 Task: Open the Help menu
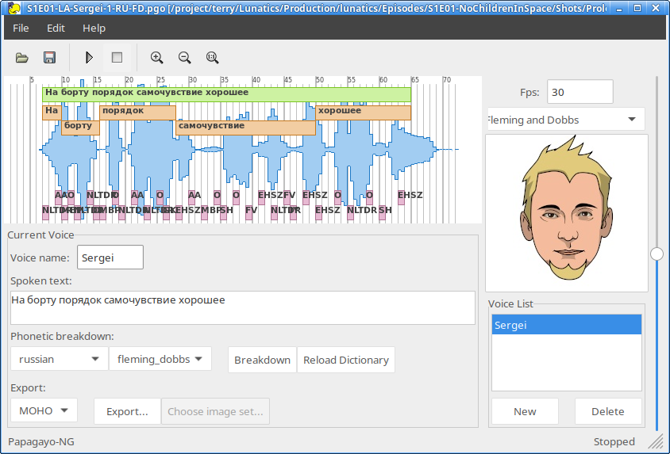click(94, 28)
